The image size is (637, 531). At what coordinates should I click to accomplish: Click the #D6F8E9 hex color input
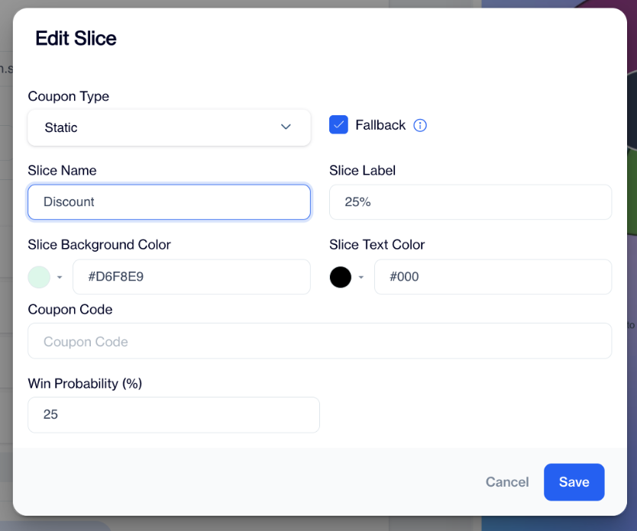click(191, 277)
